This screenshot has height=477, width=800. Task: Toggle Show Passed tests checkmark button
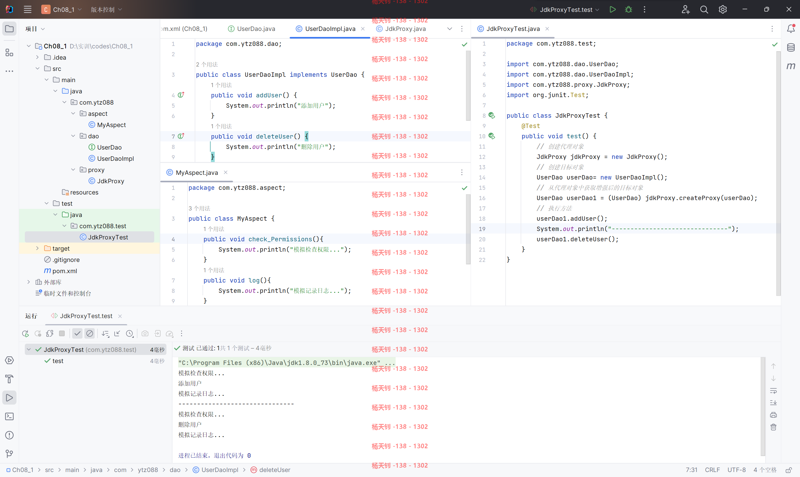point(77,333)
